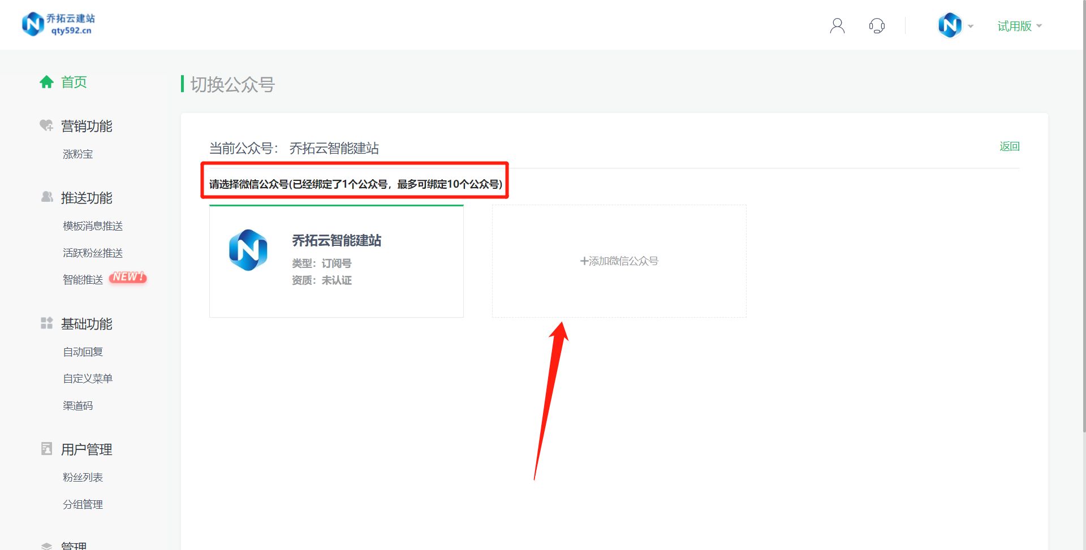Image resolution: width=1086 pixels, height=550 pixels.
Task: Click the 首页 home icon in sidebar
Action: pos(47,81)
